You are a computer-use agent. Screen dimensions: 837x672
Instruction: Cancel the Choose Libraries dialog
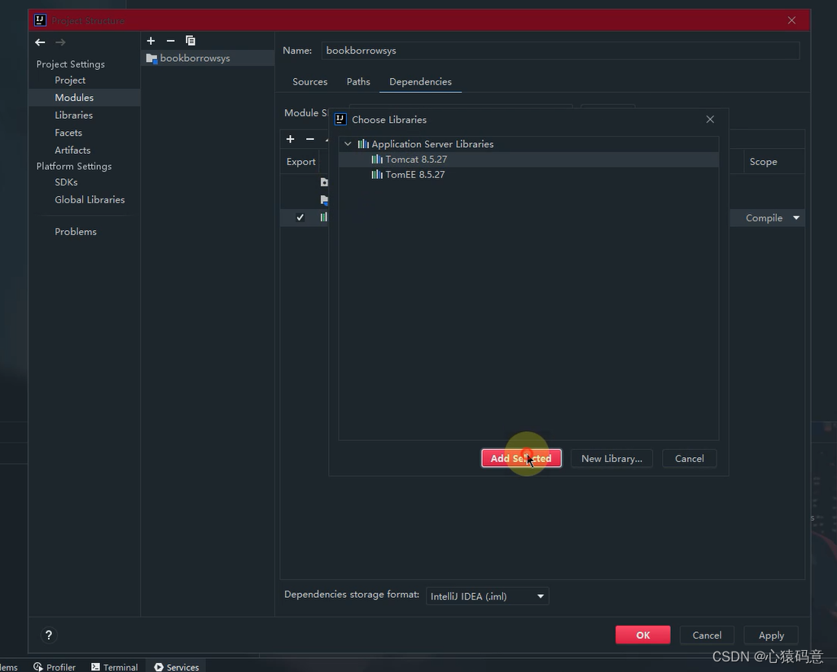tap(689, 459)
